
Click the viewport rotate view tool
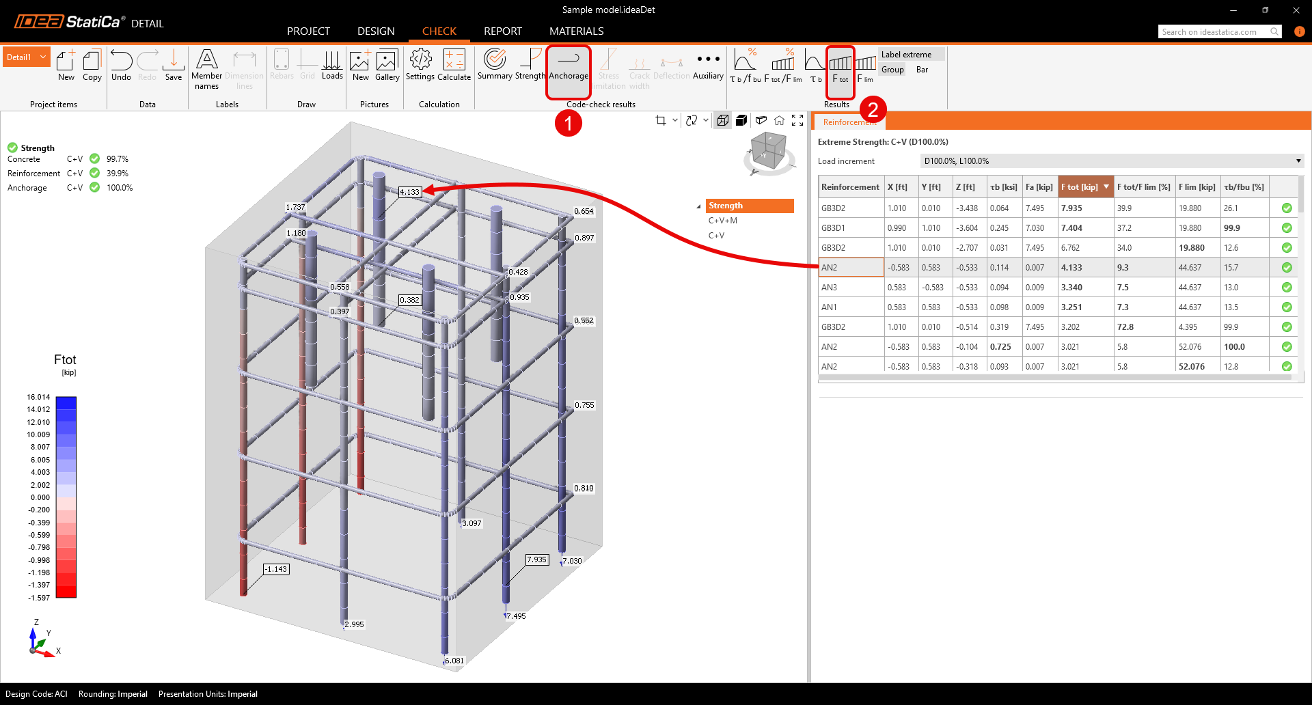(x=692, y=120)
